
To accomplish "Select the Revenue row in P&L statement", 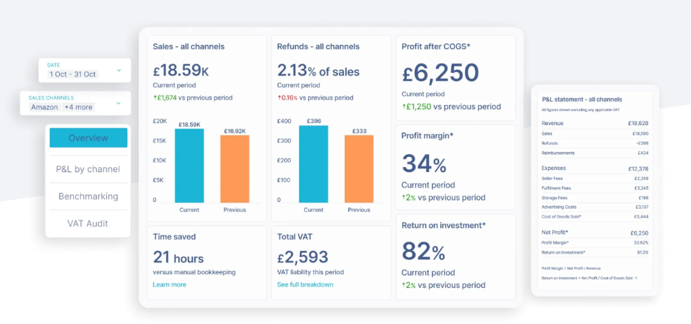I will [x=594, y=122].
